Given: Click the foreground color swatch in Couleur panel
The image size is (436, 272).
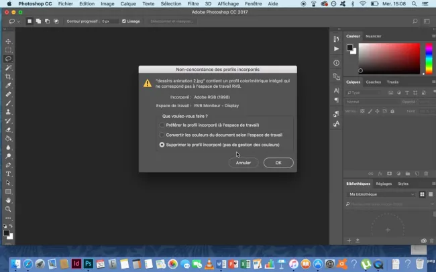Looking at the screenshot, I should 349,48.
